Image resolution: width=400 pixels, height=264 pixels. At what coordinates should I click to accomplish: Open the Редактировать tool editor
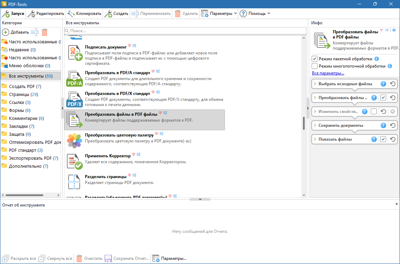[46, 14]
